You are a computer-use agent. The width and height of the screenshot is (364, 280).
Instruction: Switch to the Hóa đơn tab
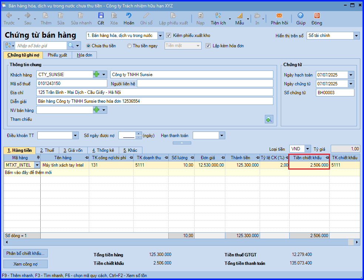(84, 55)
